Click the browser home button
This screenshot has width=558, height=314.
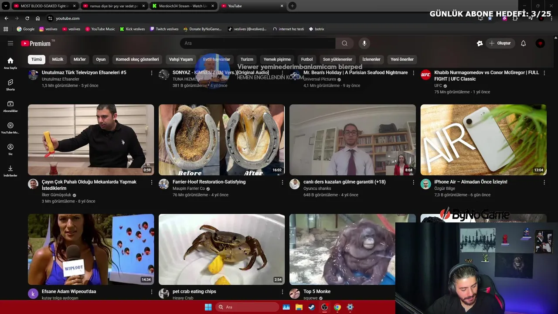coord(38,18)
